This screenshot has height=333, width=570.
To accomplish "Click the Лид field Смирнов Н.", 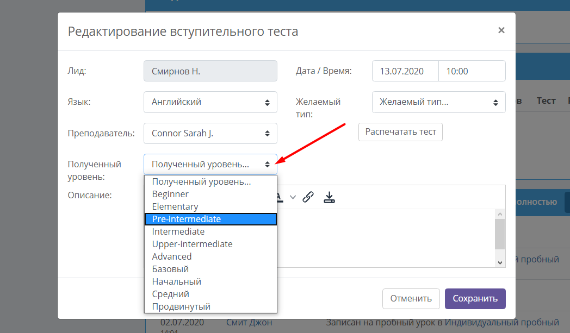I will [210, 71].
